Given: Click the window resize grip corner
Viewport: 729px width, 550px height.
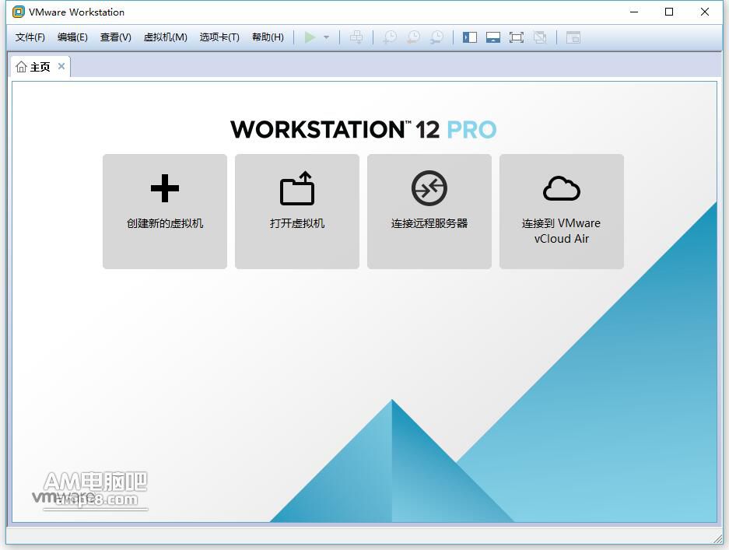Looking at the screenshot, I should click(718, 538).
